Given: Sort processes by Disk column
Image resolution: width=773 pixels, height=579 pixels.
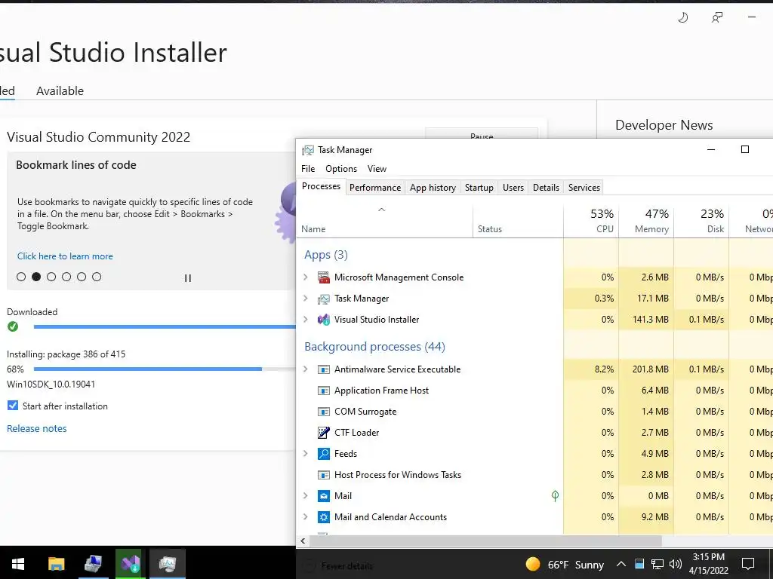Looking at the screenshot, I should click(x=701, y=221).
